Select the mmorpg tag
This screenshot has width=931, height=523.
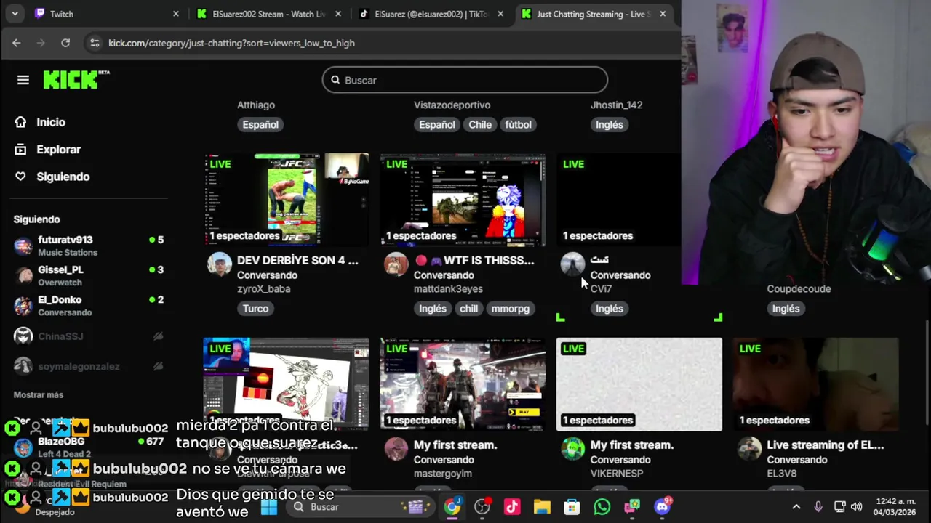tap(510, 309)
